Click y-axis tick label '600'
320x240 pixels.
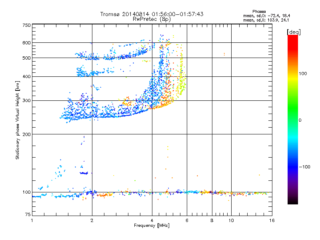[26, 43]
